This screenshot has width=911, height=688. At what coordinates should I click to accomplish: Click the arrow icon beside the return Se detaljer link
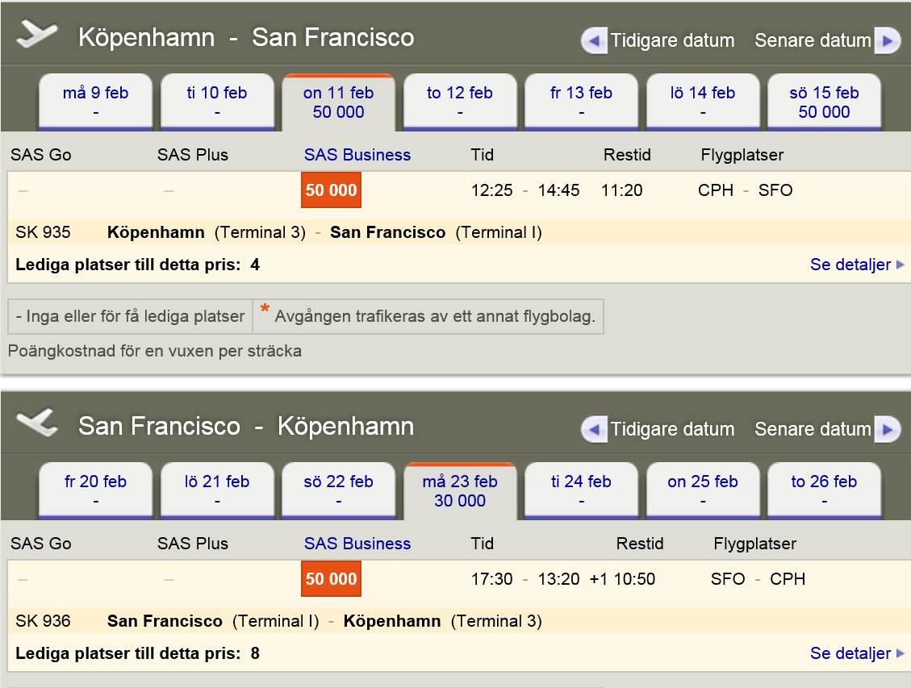(x=902, y=653)
